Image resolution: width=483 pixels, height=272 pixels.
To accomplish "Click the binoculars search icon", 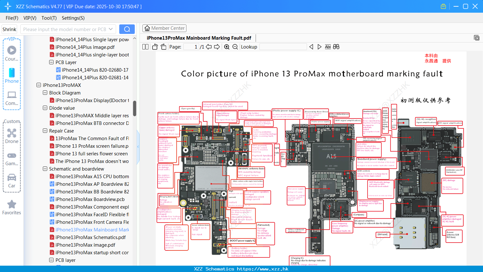I will pos(336,47).
